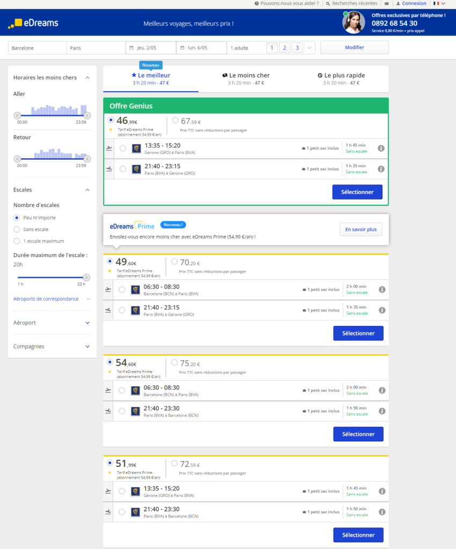The width and height of the screenshot is (456, 549).
Task: Open the departure date calendar jeu. 2/05
Action: [150, 48]
